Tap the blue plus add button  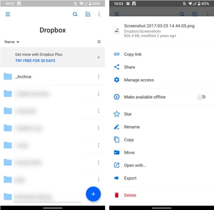[93, 194]
